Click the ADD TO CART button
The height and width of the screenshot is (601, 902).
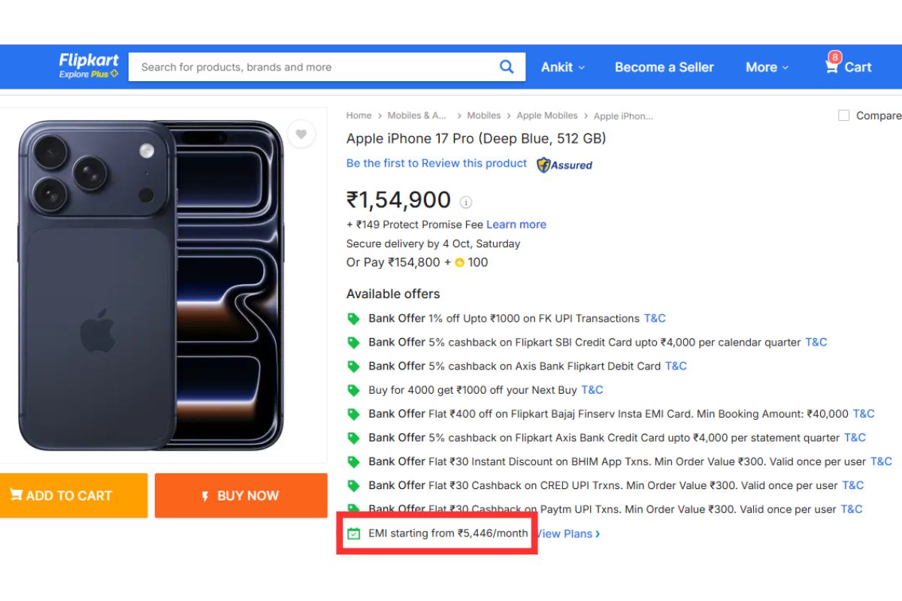tap(73, 496)
